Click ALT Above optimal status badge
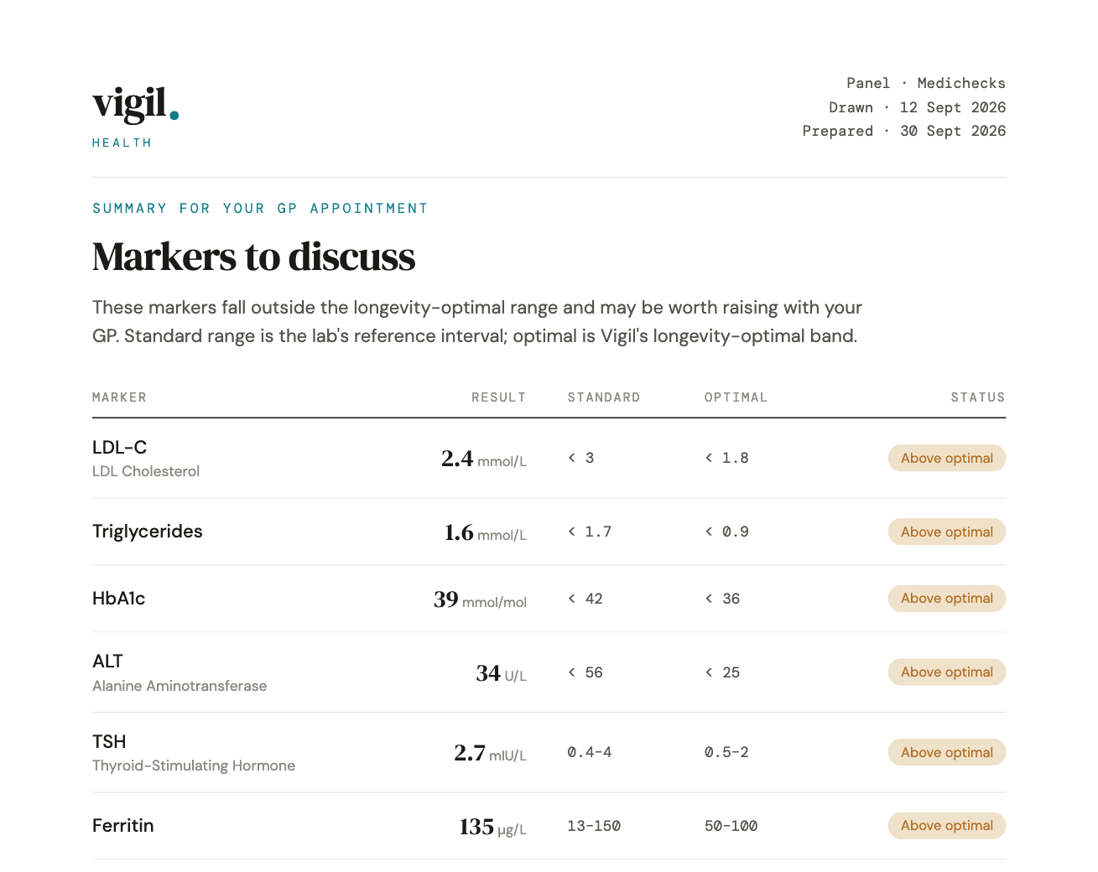The width and height of the screenshot is (1098, 872). tap(947, 672)
